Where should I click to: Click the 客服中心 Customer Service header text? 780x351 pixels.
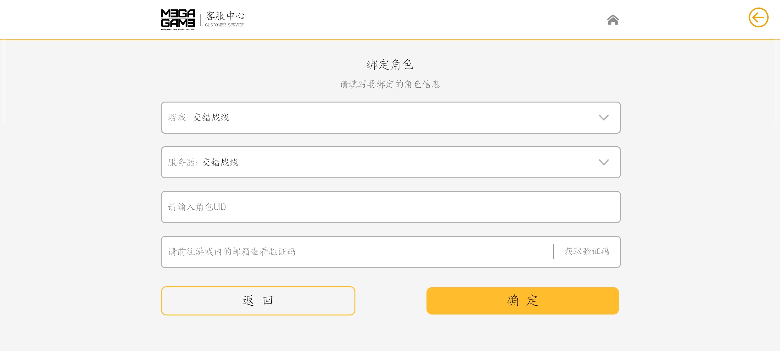coord(225,19)
